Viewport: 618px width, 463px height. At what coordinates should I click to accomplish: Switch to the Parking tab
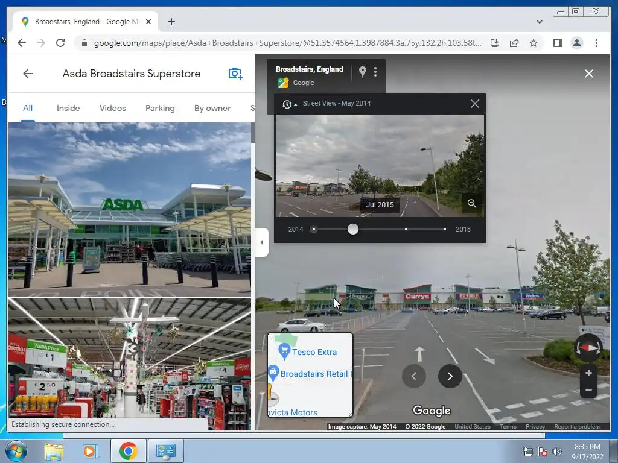point(160,108)
